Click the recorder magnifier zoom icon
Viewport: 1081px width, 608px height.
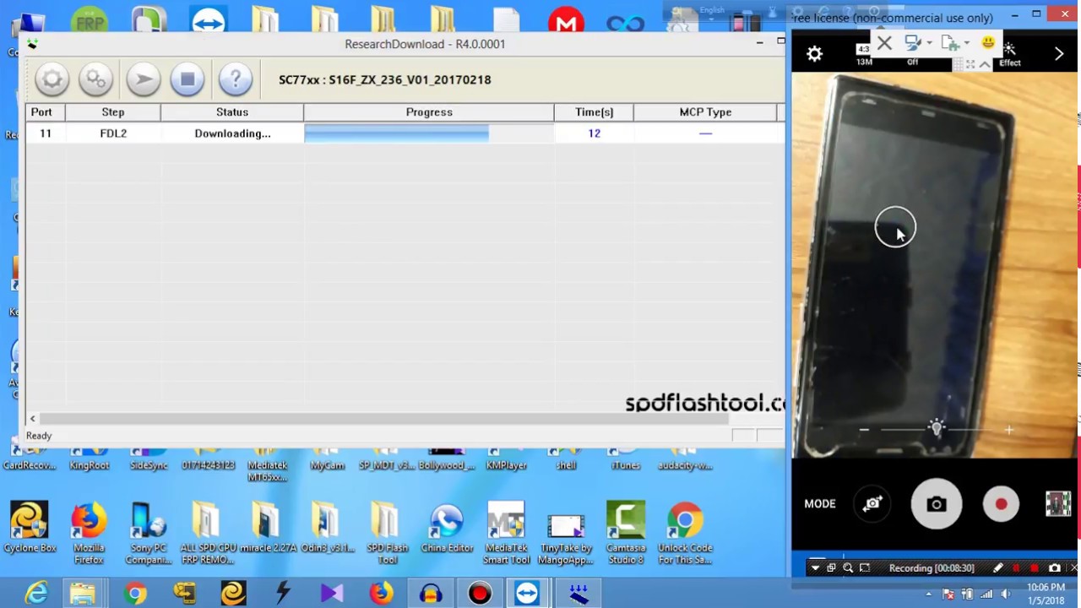point(848,568)
